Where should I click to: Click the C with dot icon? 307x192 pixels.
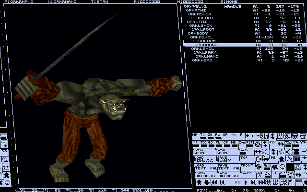click(259, 159)
